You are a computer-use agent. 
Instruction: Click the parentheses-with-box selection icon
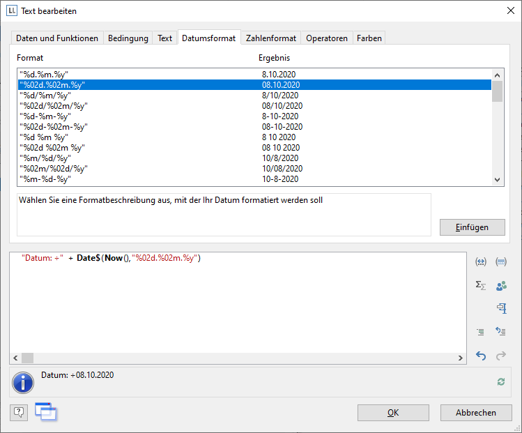500,262
